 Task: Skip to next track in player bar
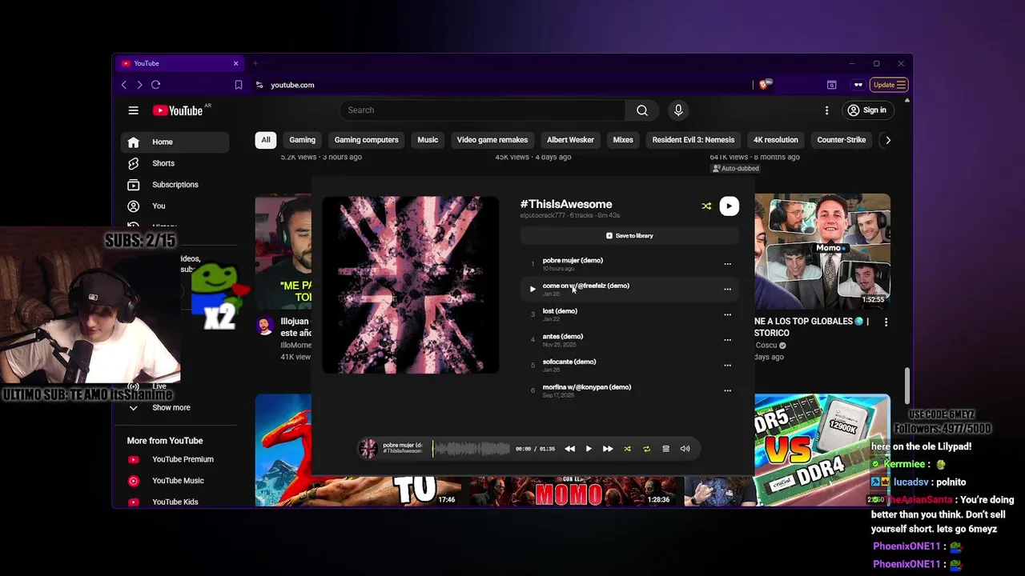pos(608,449)
